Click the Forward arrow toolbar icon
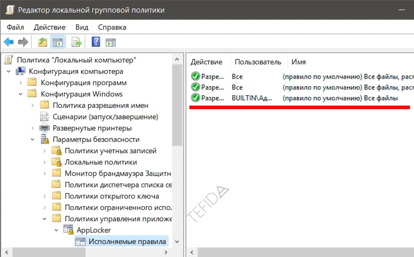This screenshot has height=257, width=414. point(23,42)
